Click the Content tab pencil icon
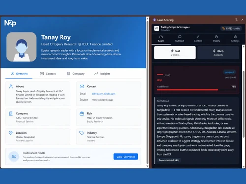The image size is (246, 184). 198,37
